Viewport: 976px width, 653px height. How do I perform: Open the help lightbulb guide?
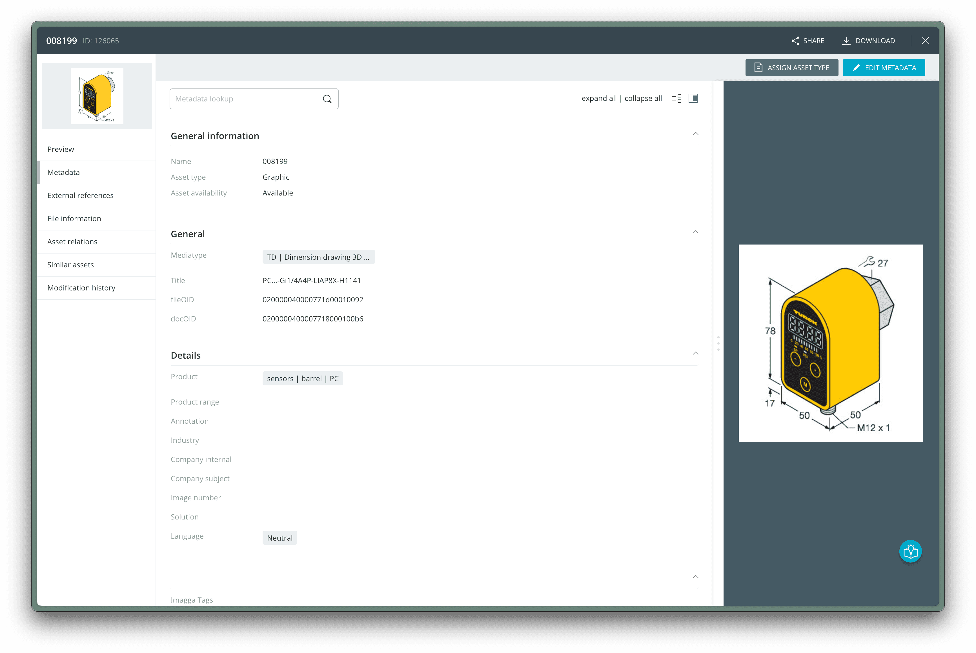(x=911, y=551)
